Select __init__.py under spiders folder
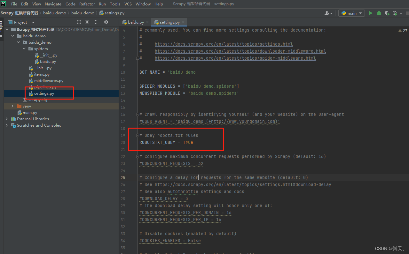The width and height of the screenshot is (409, 254). click(x=49, y=55)
